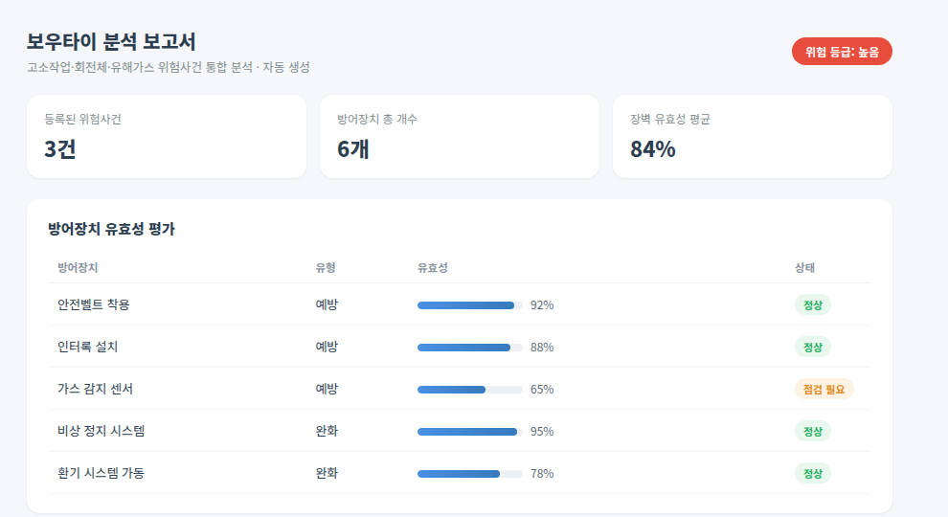Click the 88% effectiveness progress bar

470,348
